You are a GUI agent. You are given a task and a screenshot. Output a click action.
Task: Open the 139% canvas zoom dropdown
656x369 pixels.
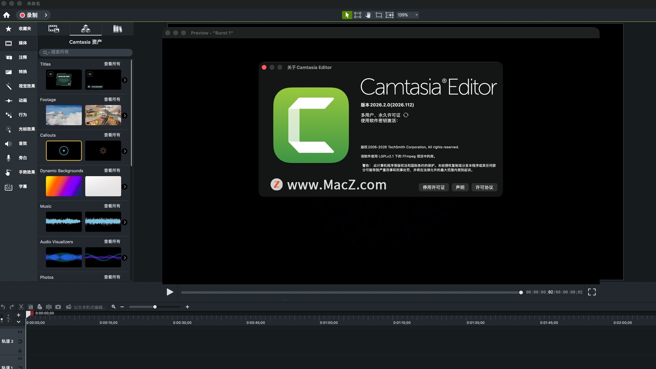pos(408,15)
